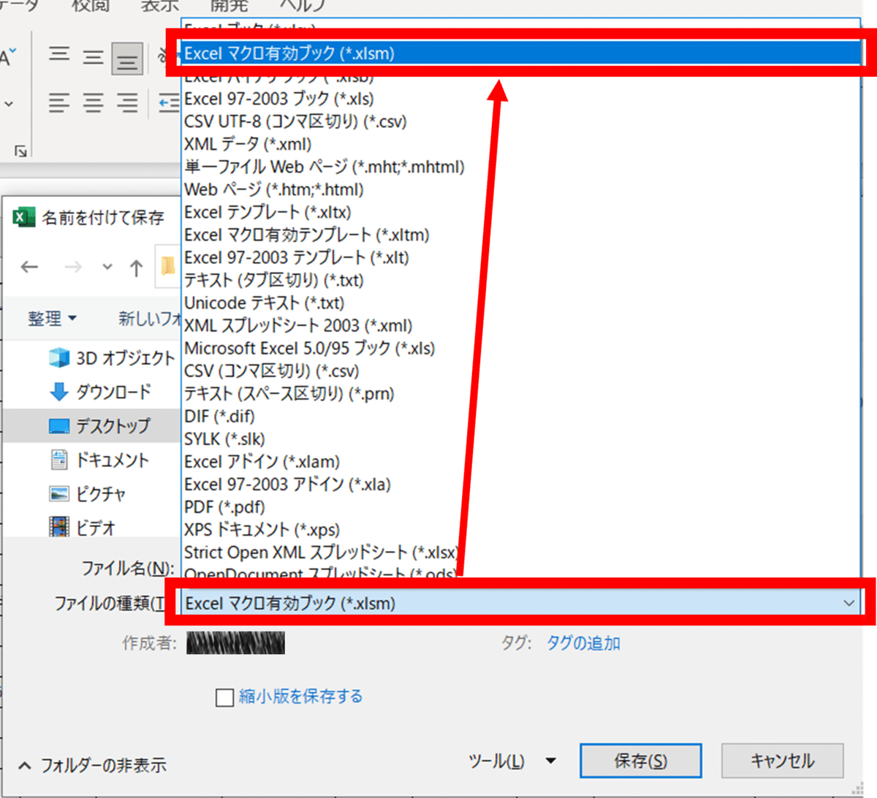Select ドキュメント in folder tree

pyautogui.click(x=99, y=460)
